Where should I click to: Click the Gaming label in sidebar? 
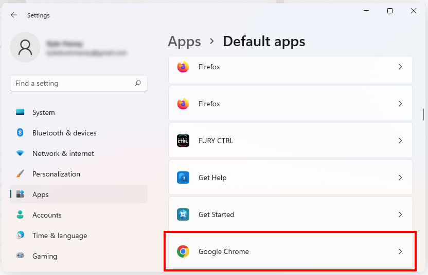pos(44,256)
